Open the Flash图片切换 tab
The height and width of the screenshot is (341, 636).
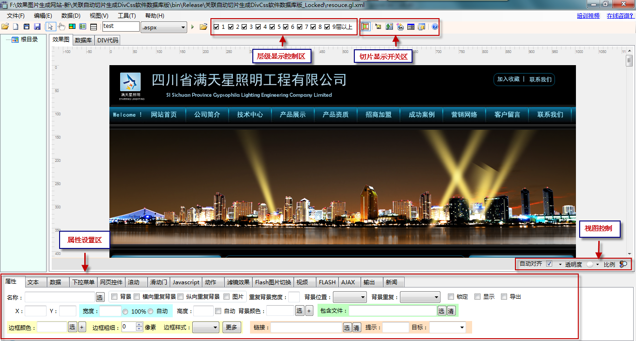point(273,282)
